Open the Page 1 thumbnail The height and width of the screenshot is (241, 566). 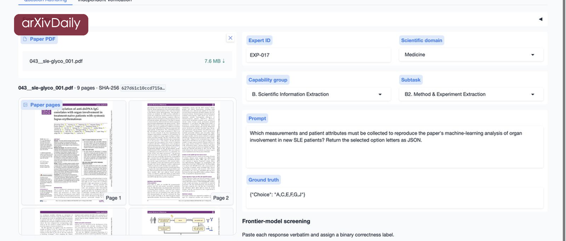click(x=74, y=152)
